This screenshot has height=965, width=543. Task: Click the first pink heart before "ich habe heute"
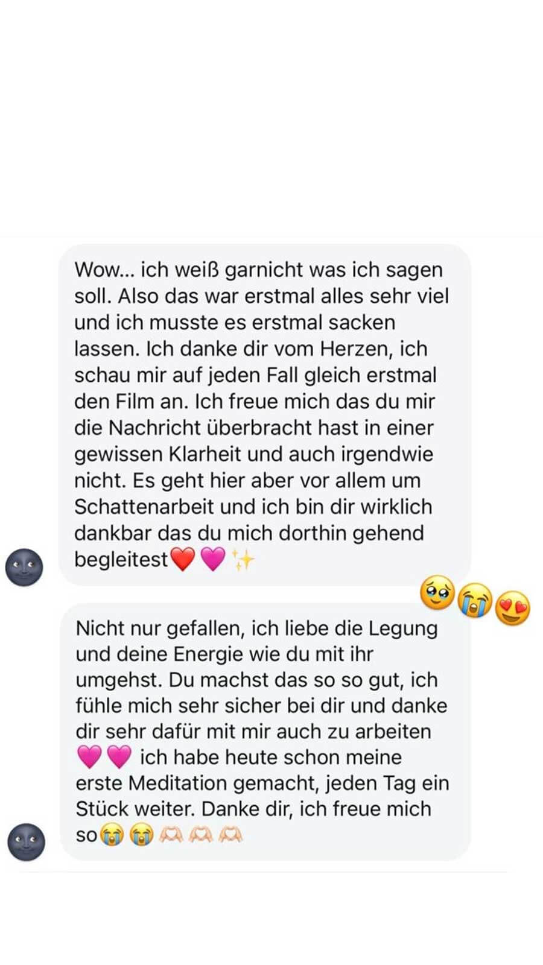click(89, 757)
